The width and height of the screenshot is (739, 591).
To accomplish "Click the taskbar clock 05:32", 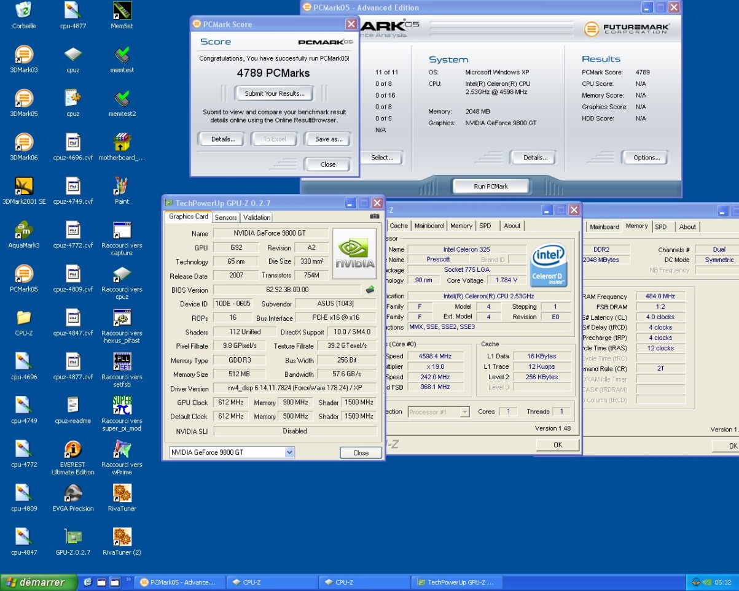I will 723,582.
